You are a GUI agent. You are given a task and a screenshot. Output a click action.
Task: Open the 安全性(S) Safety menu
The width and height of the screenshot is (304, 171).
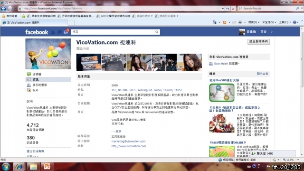pyautogui.click(x=269, y=22)
